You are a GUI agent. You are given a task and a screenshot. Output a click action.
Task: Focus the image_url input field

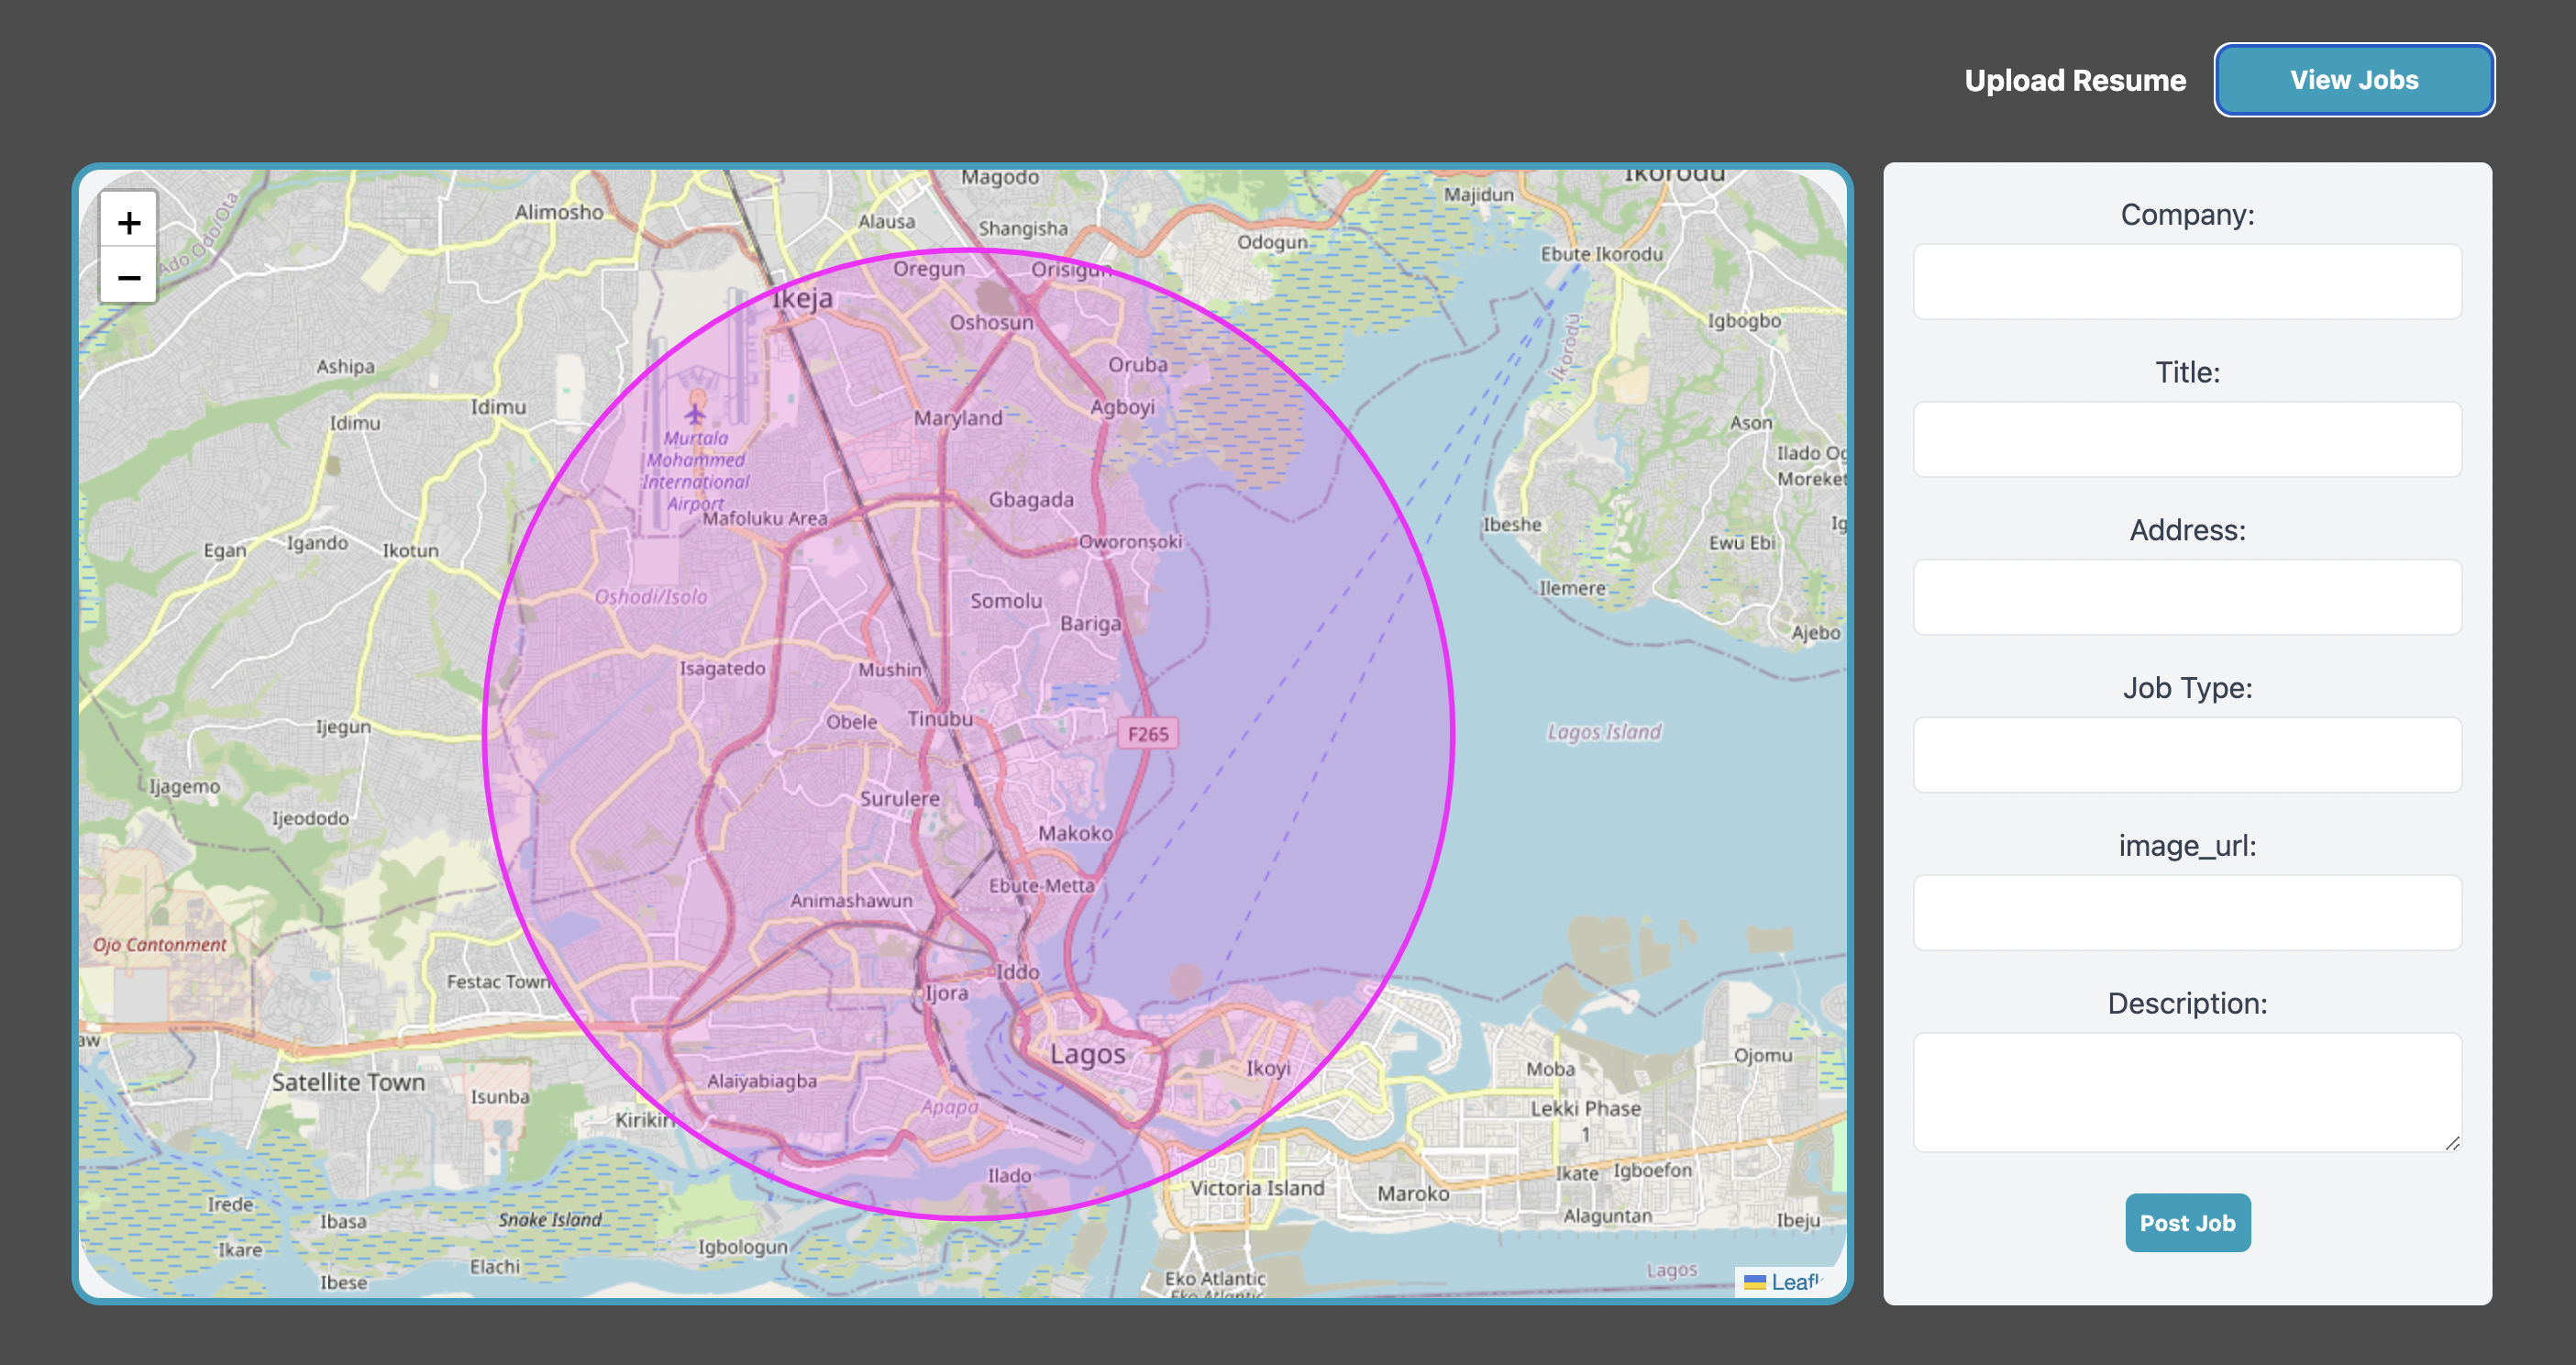(2186, 913)
